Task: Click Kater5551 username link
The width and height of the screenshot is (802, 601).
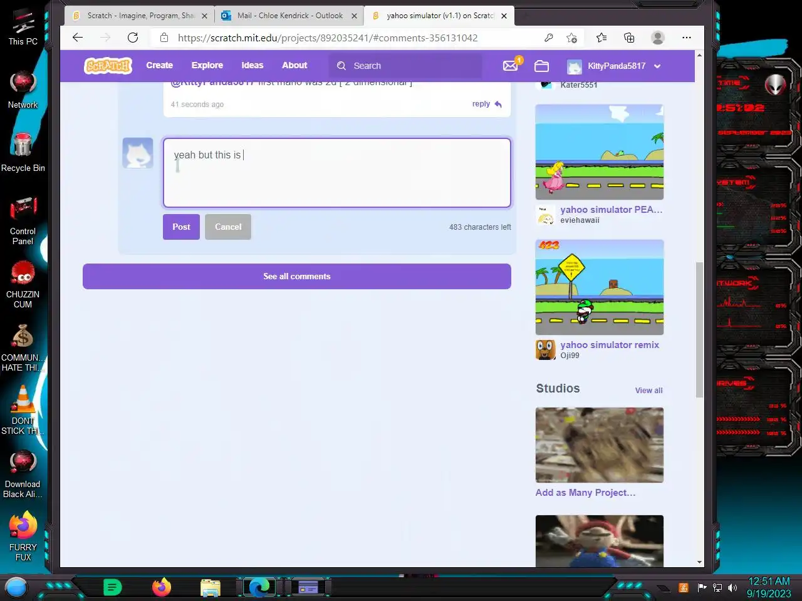Action: point(578,85)
